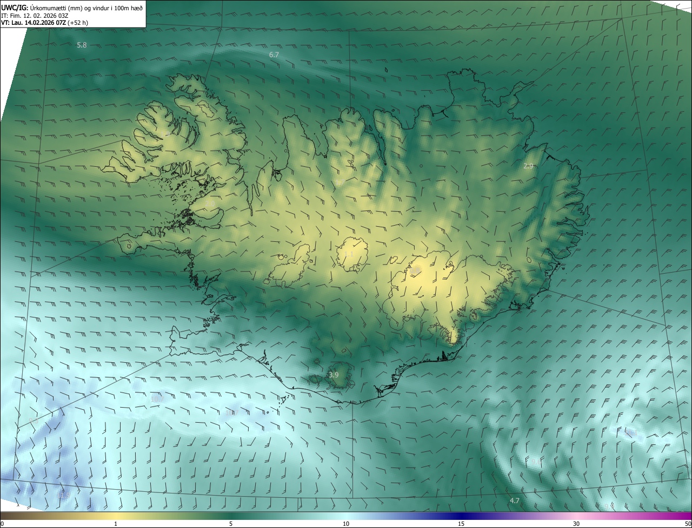
Task: Click the map value label '5.8'
Action: [82, 45]
